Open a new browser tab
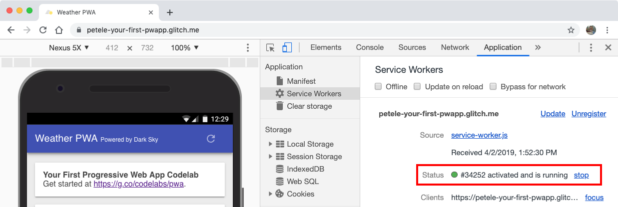The height and width of the screenshot is (207, 618). [169, 12]
